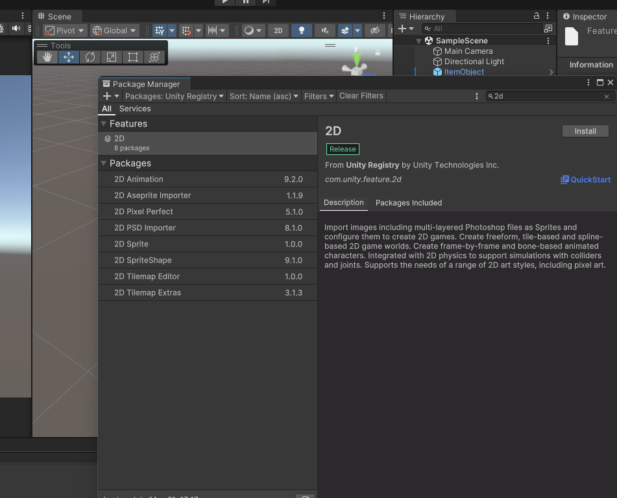Open Packages: Unity Registry dropdown
The image size is (617, 498).
(x=174, y=96)
